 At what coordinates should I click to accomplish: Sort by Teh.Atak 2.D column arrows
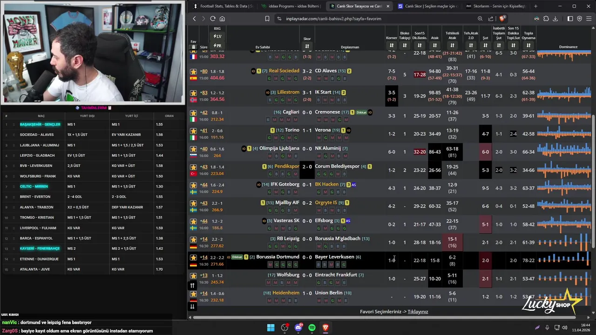[471, 45]
